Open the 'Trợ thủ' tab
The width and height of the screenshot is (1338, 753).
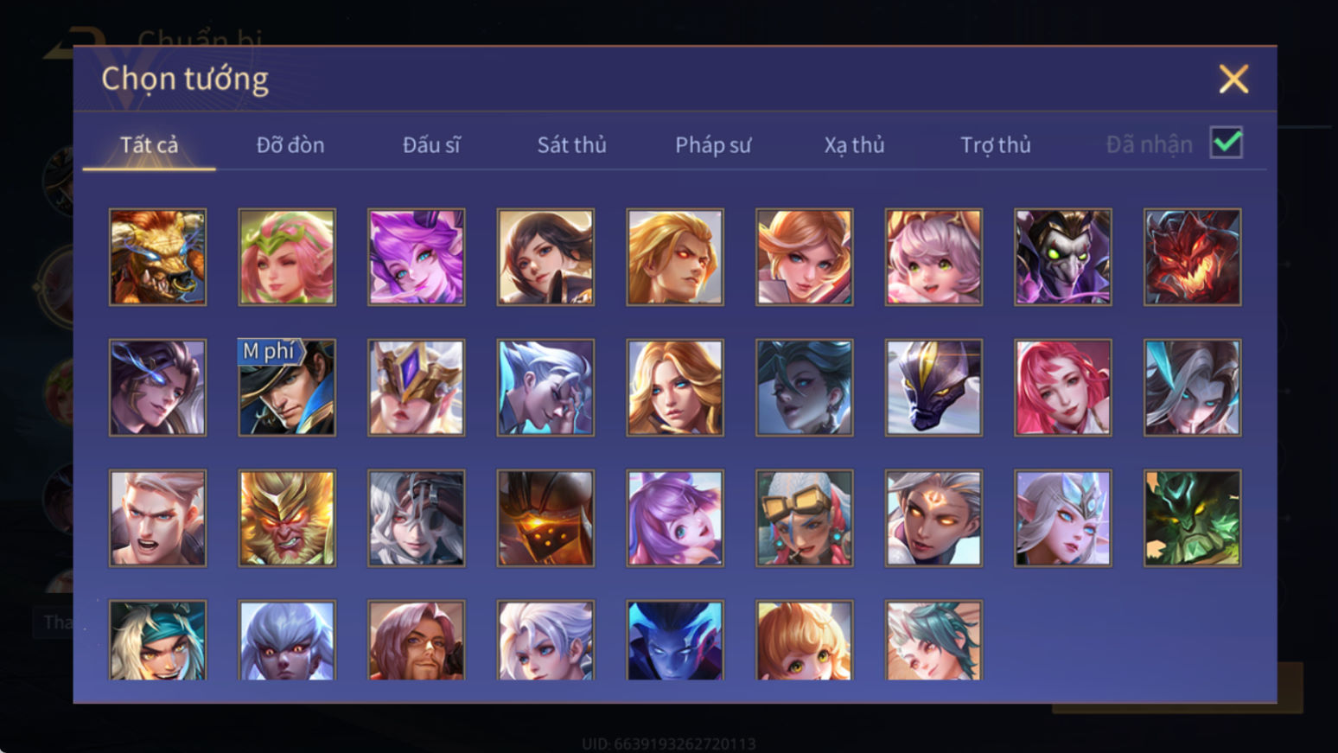point(996,144)
